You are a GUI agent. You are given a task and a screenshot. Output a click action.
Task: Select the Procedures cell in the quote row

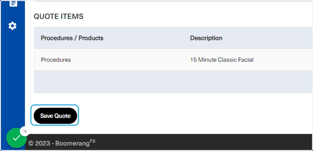[x=56, y=60]
